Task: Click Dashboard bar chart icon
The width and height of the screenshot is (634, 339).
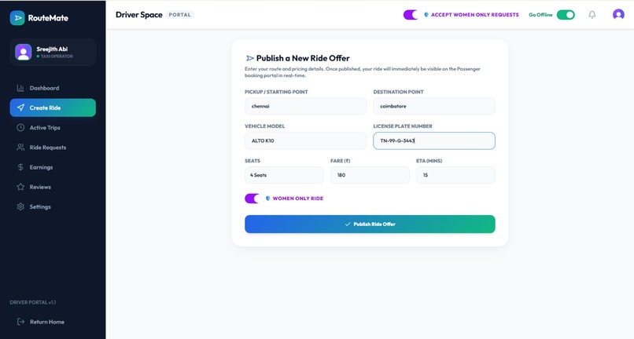Action: (20, 88)
